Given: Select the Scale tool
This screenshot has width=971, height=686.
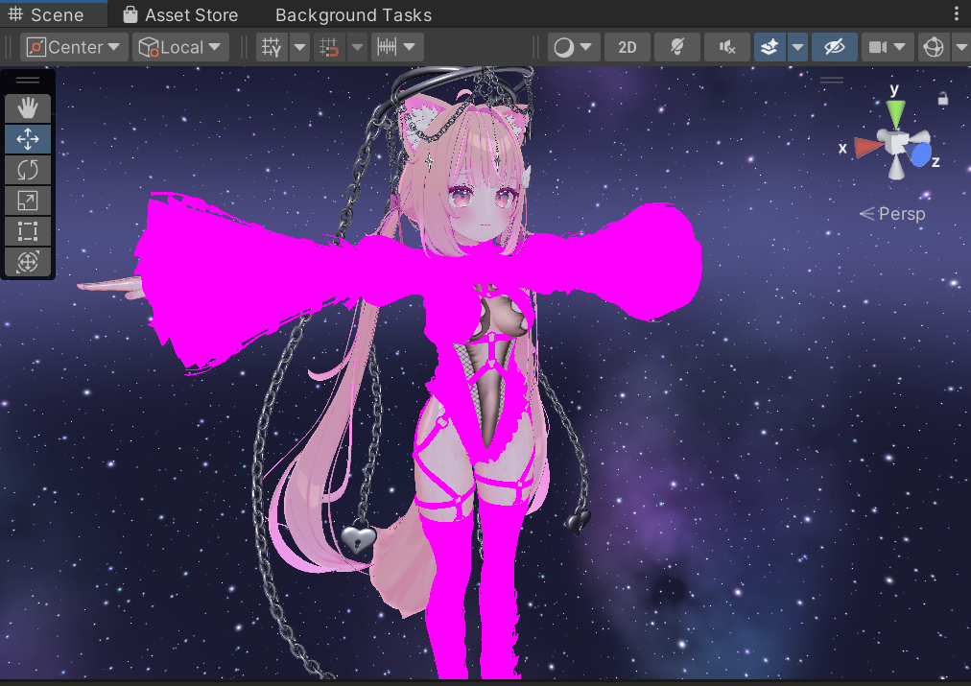Looking at the screenshot, I should (28, 201).
